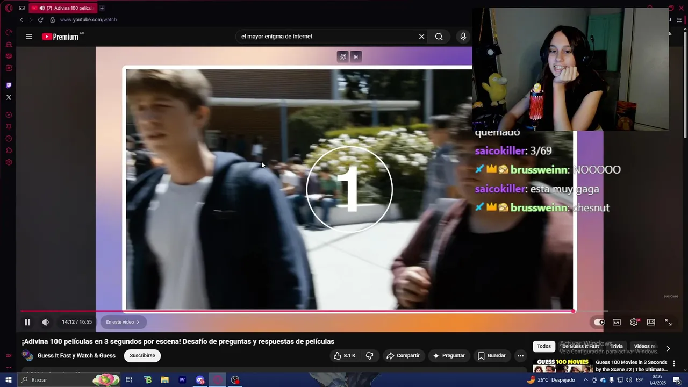Screen dimensions: 688x387
Task: Open File Explorer from taskbar
Action: 165,380
